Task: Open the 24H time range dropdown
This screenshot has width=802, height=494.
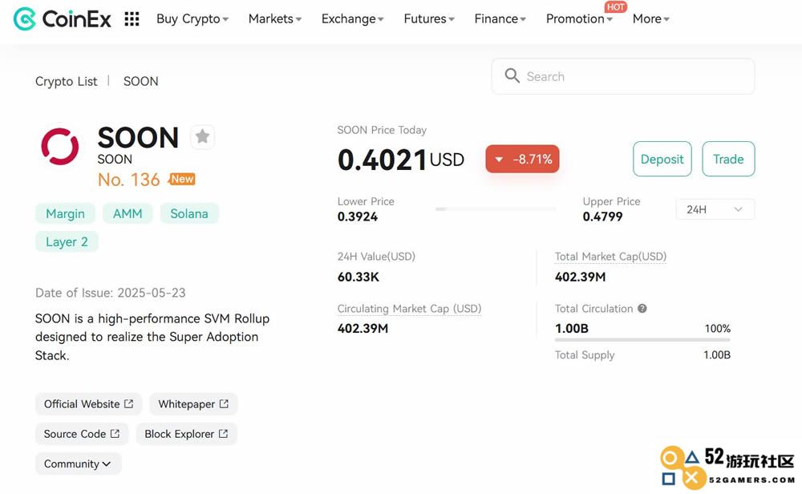Action: (x=715, y=209)
